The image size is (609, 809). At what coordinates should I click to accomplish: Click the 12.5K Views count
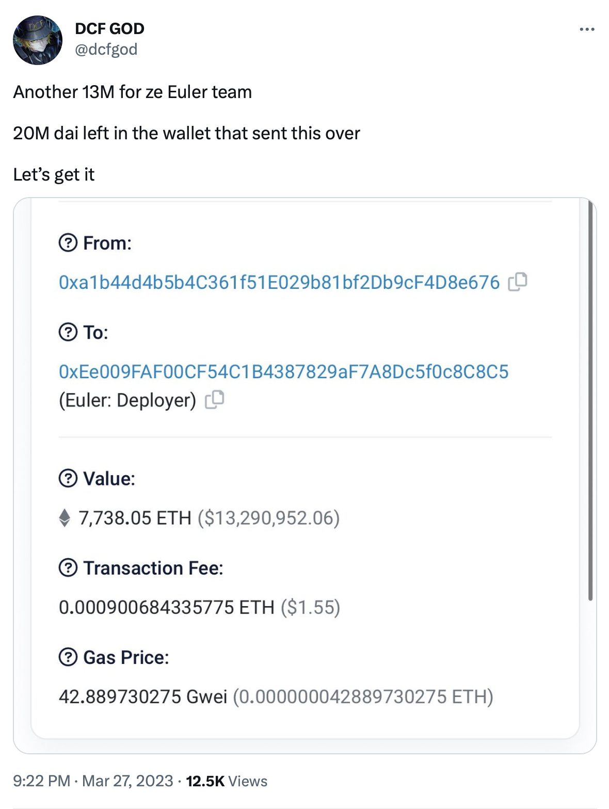point(227,781)
